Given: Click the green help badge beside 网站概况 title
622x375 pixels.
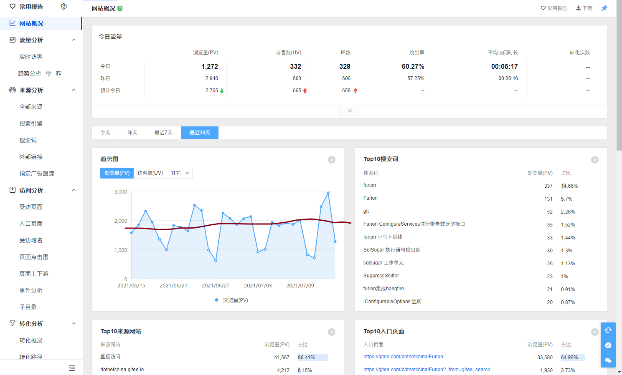Looking at the screenshot, I should [x=120, y=8].
